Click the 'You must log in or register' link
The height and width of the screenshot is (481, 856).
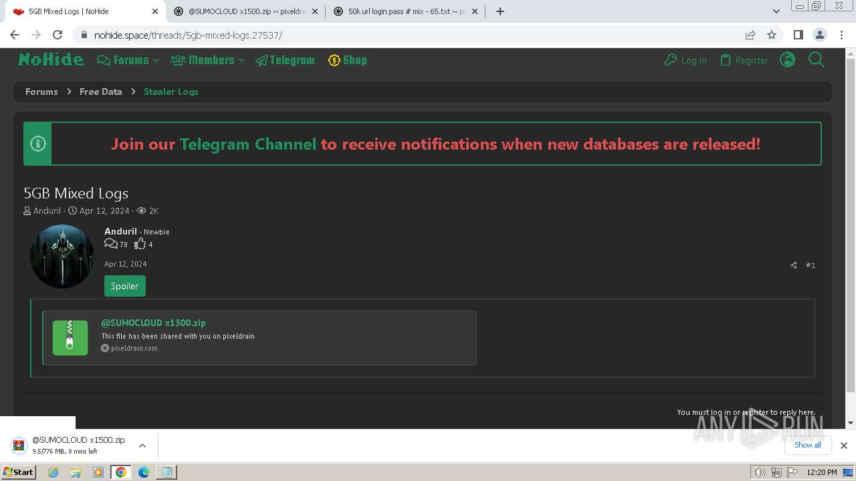[746, 412]
